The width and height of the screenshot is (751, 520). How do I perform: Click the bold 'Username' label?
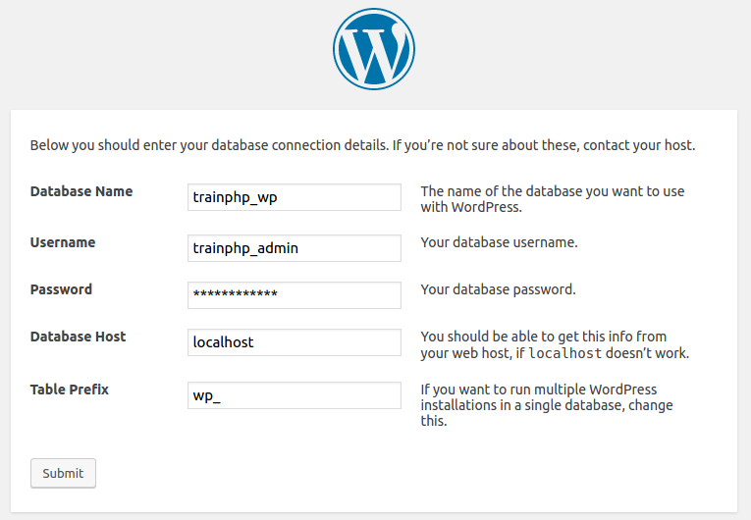click(63, 242)
